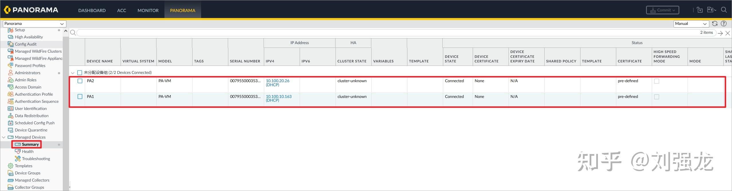Select the 未分配设备组 group checkbox
The height and width of the screenshot is (191, 732).
80,73
